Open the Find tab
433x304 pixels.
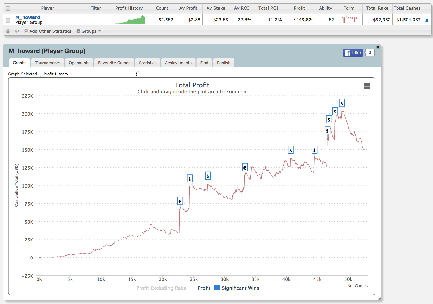204,63
